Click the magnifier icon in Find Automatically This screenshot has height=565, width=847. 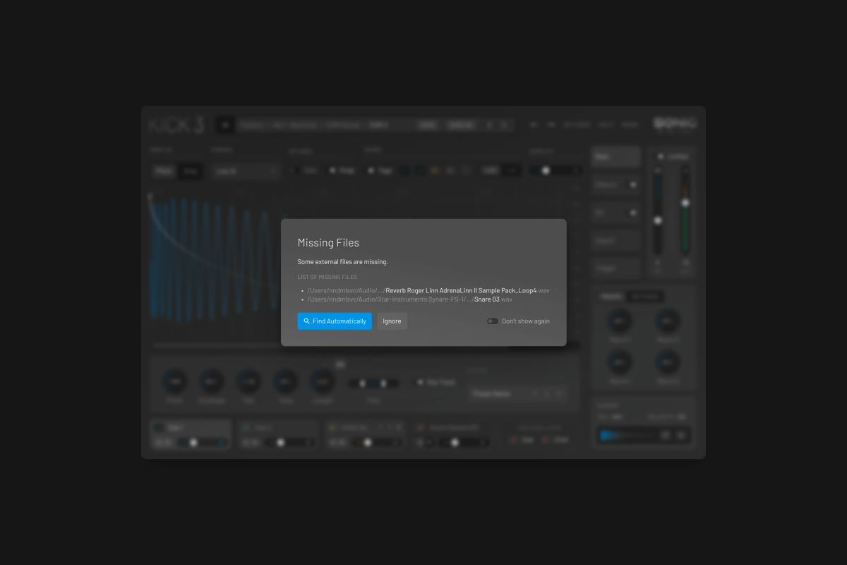click(306, 321)
